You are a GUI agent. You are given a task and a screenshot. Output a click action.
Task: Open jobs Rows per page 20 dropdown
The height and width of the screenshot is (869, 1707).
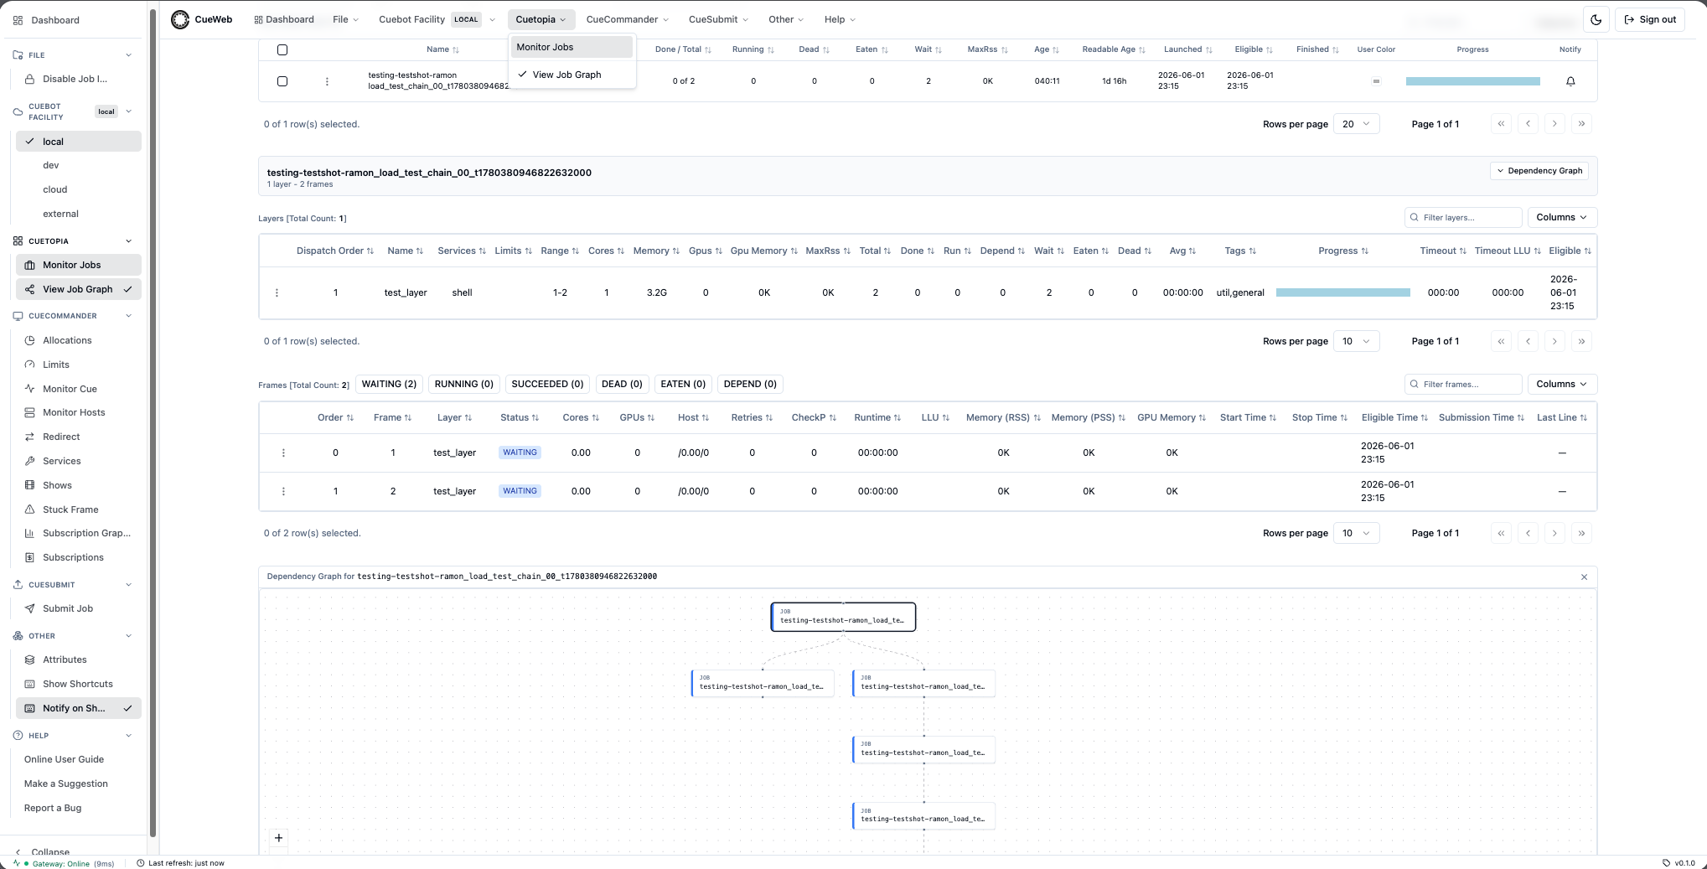(x=1356, y=124)
